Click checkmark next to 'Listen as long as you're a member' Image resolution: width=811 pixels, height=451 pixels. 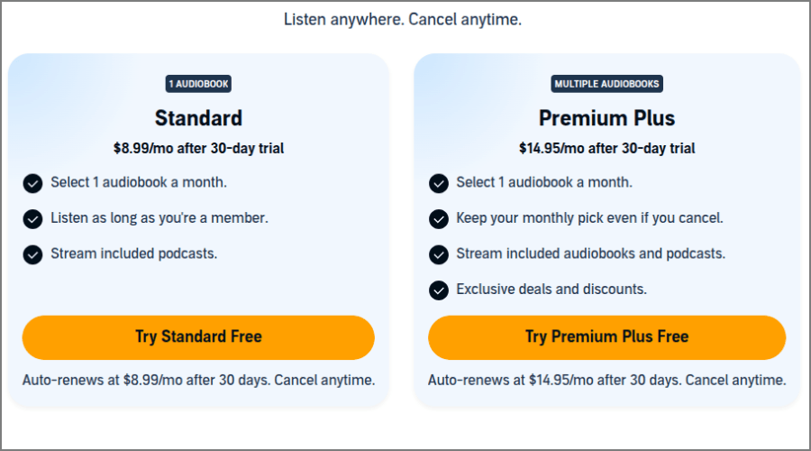coord(32,218)
